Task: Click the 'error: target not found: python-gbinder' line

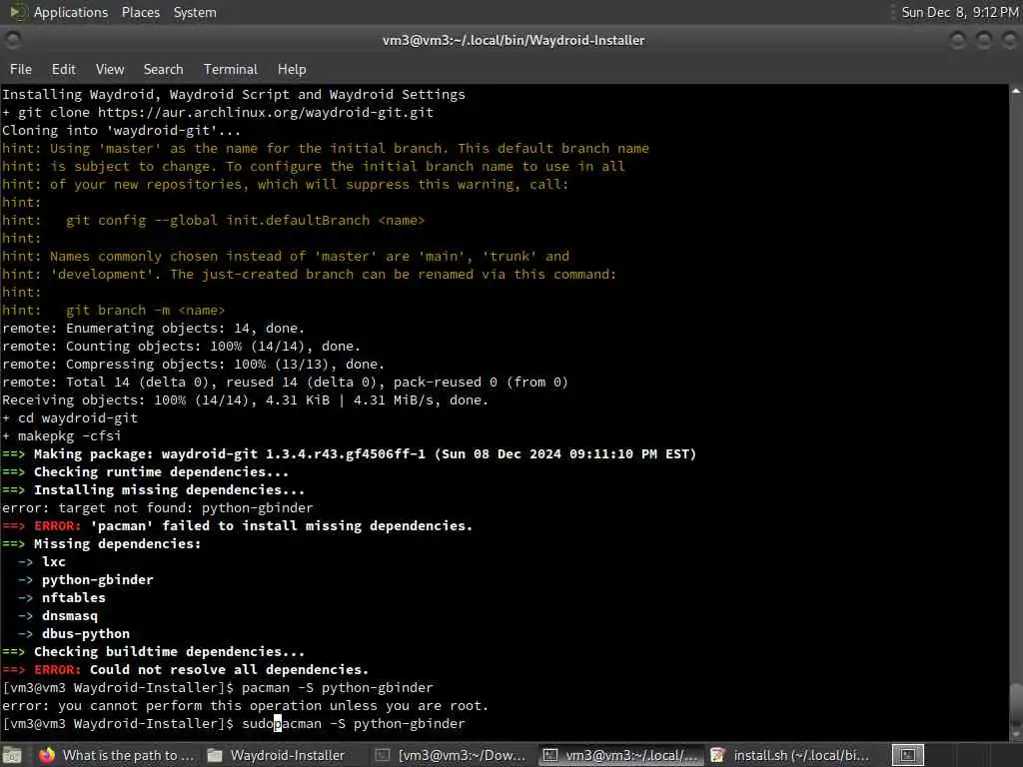Action: tap(157, 507)
